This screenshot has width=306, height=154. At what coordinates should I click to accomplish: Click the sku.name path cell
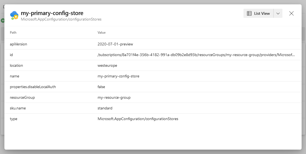pos(18,108)
